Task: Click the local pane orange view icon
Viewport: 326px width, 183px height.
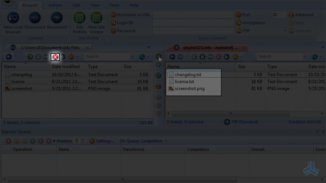Action: 71,57
